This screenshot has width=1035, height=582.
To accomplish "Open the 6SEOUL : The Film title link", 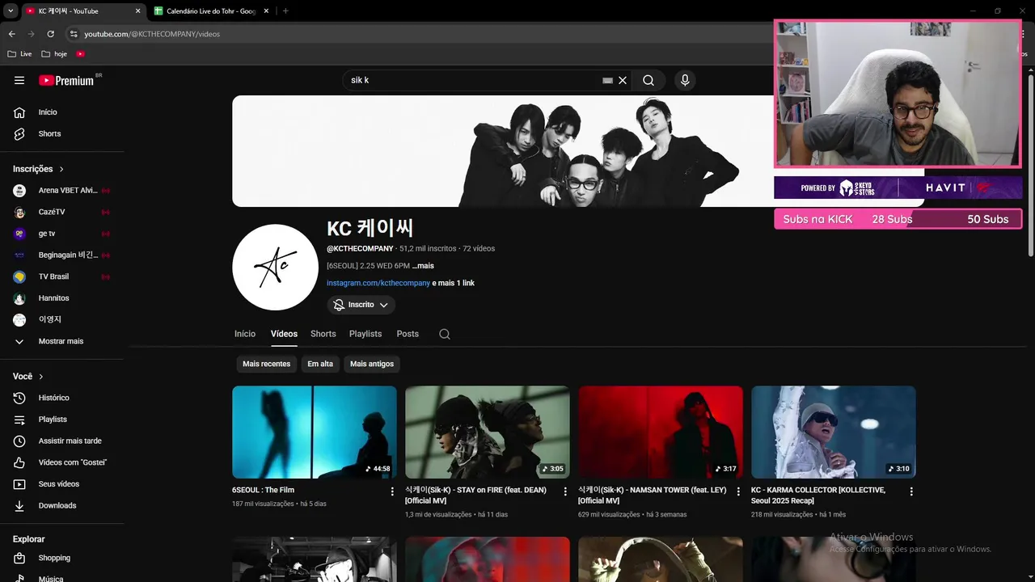I will pyautogui.click(x=263, y=490).
